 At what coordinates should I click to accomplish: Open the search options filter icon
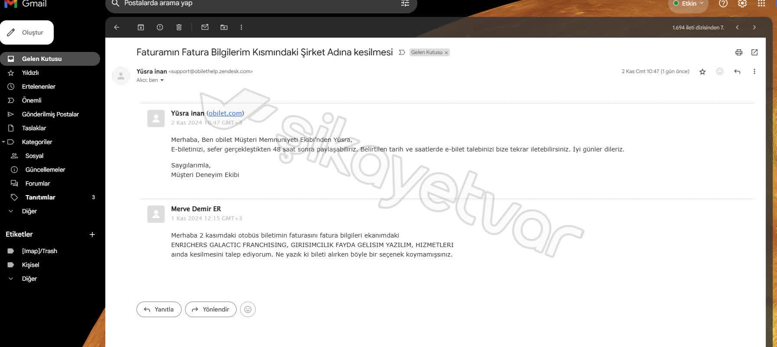point(405,3)
